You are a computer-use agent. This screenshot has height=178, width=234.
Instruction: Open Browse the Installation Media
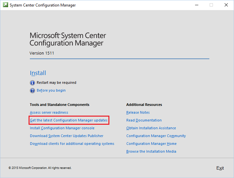point(151,151)
